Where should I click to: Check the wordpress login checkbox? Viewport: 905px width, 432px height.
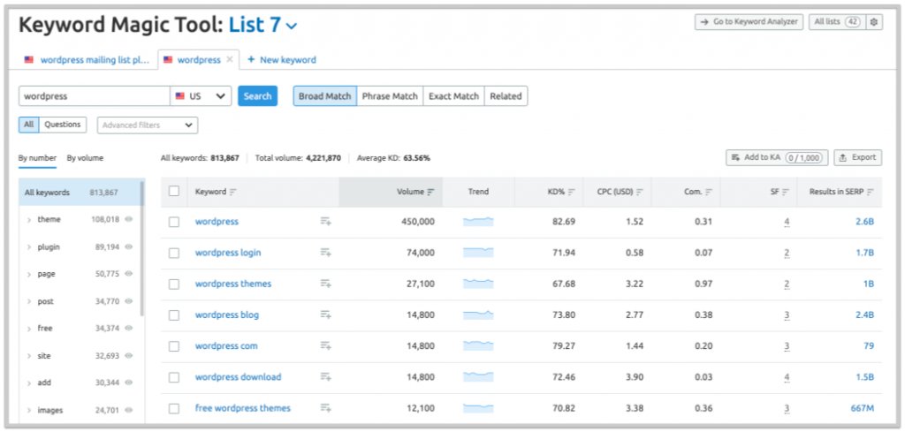[174, 254]
